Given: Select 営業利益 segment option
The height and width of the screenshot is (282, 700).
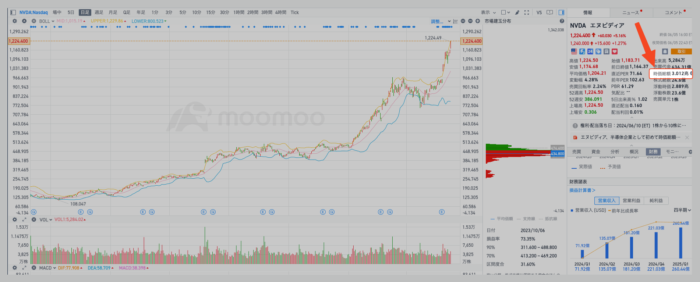Looking at the screenshot, I should tap(632, 200).
